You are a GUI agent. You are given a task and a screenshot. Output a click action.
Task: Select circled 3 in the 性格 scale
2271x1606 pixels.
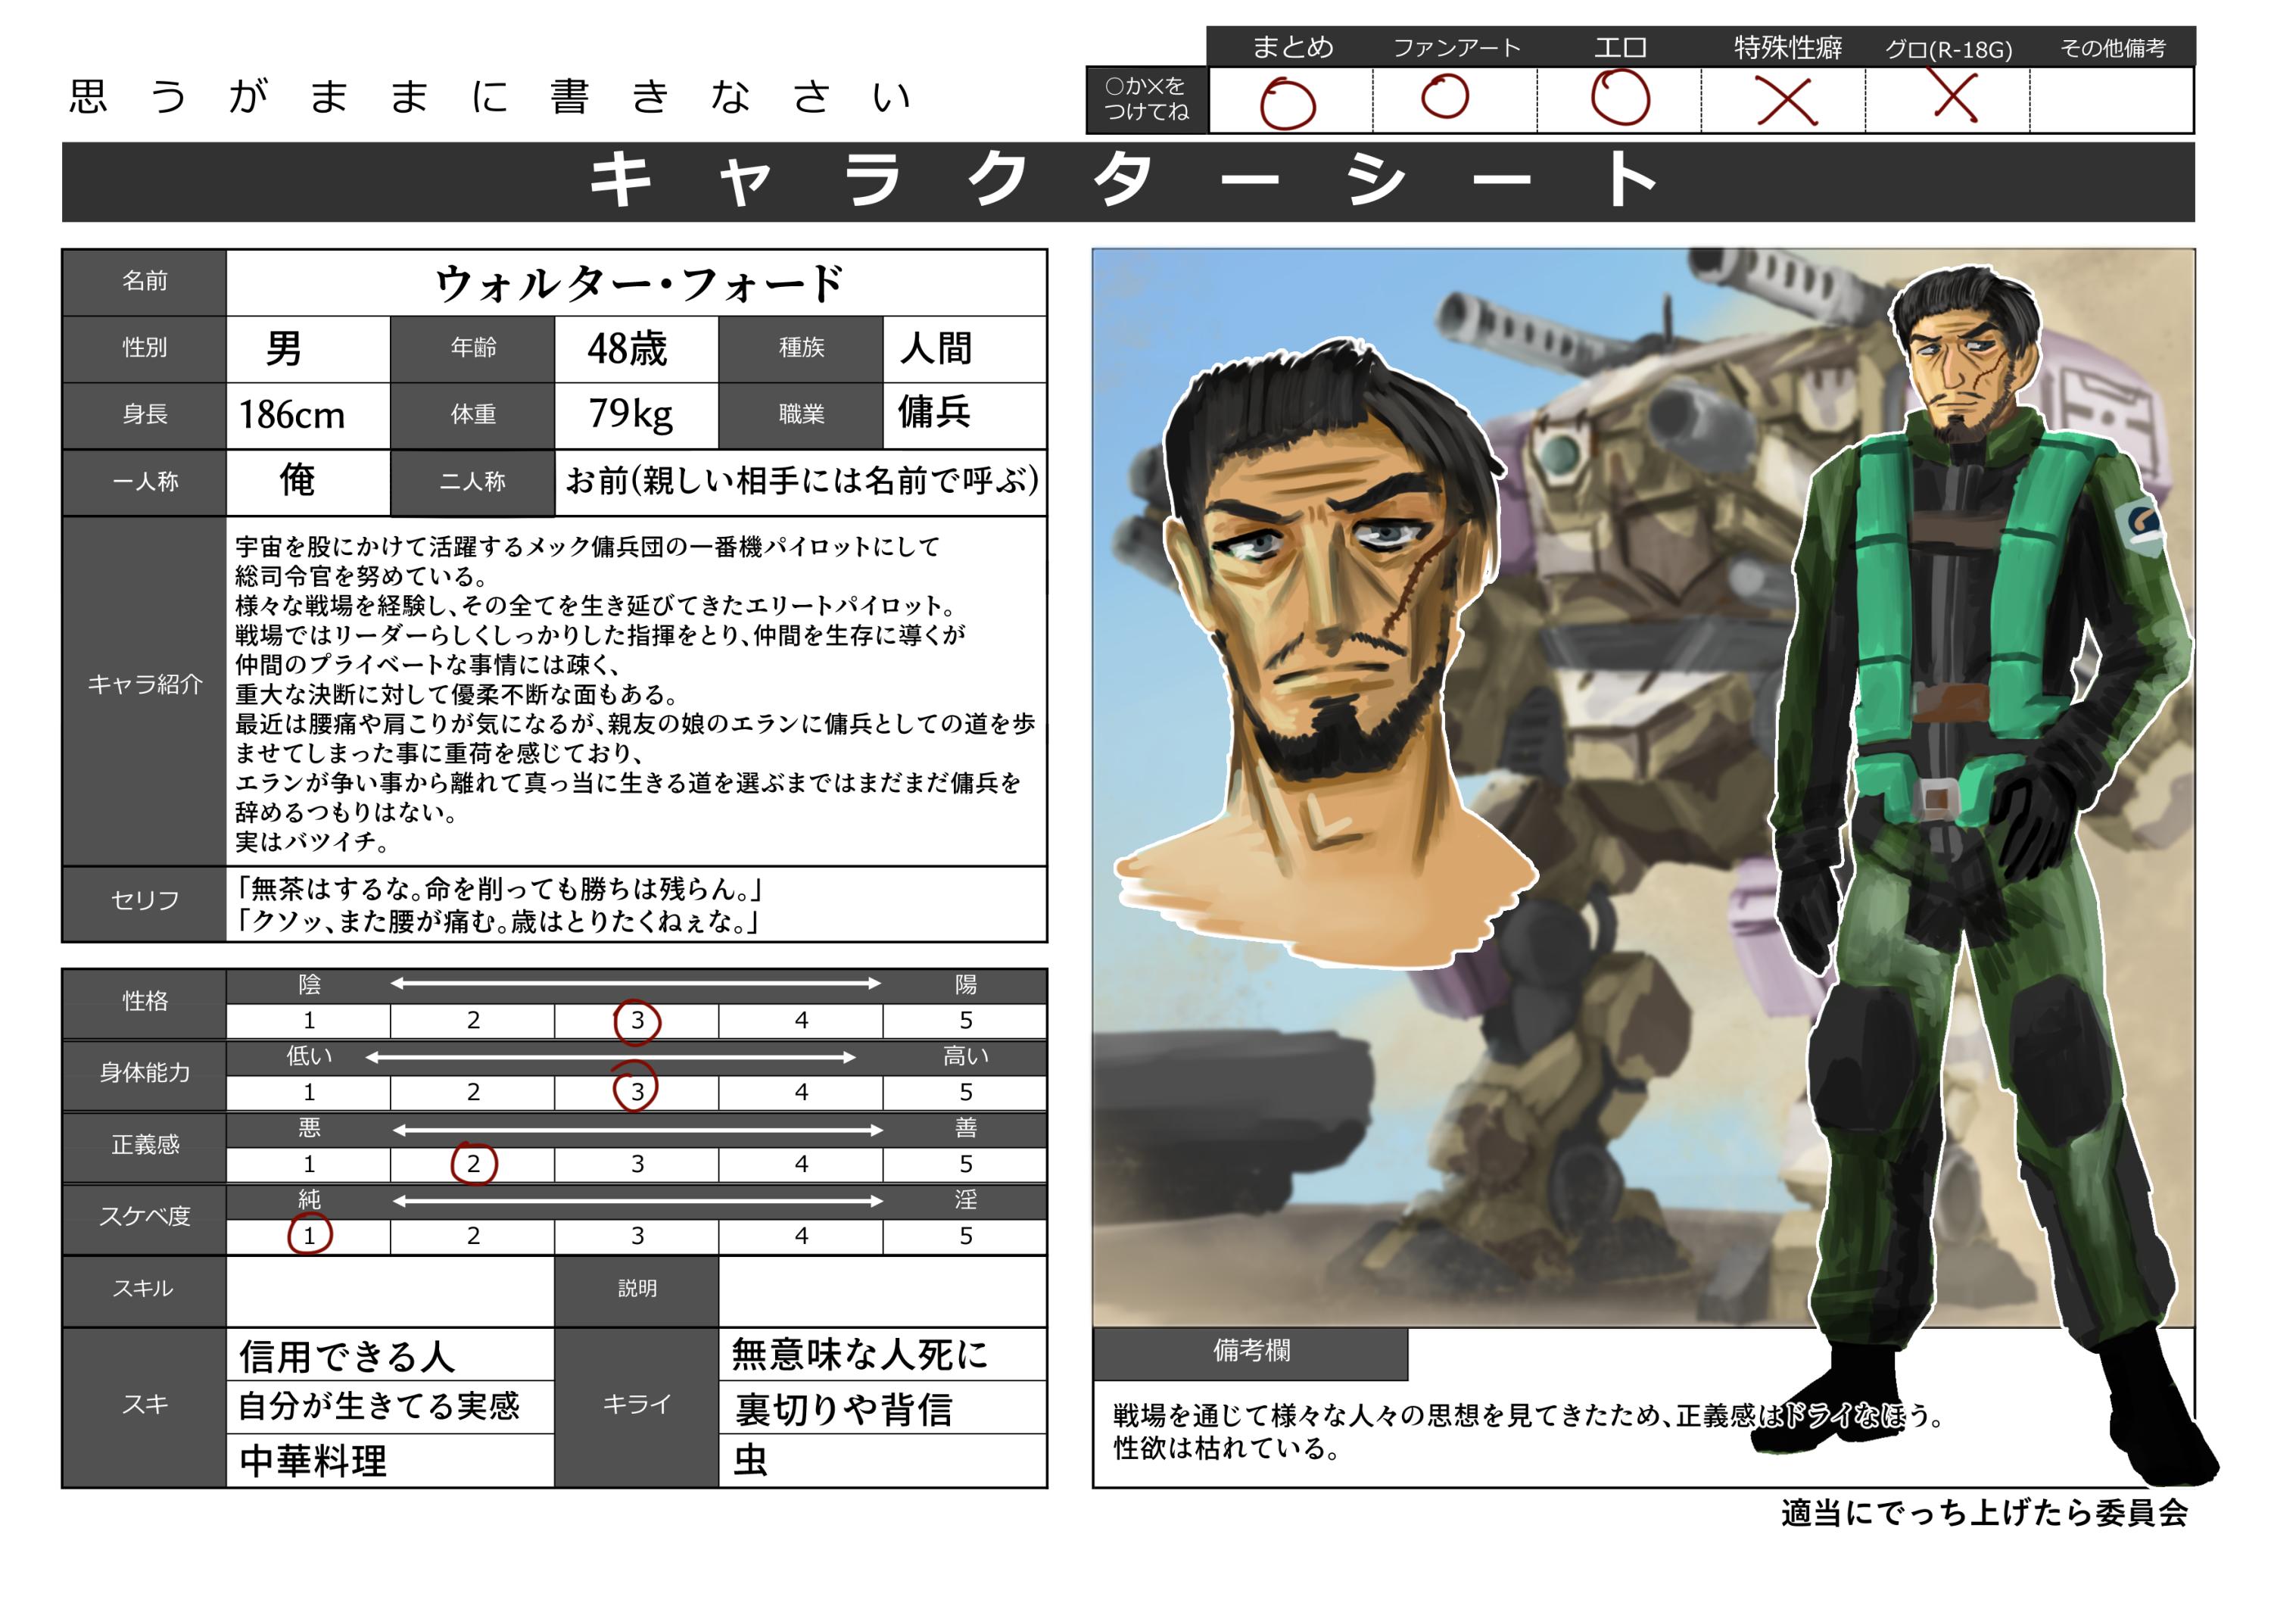click(x=637, y=1020)
